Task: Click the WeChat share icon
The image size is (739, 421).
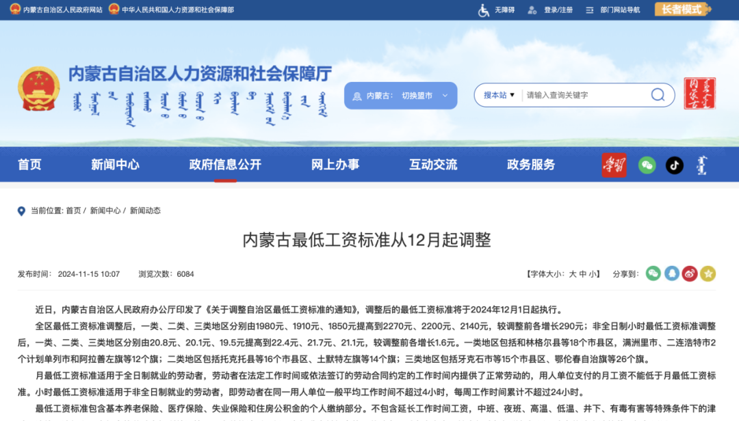Action: pos(652,273)
